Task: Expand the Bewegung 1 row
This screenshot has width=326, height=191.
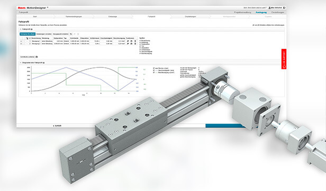Action: pyautogui.click(x=21, y=41)
